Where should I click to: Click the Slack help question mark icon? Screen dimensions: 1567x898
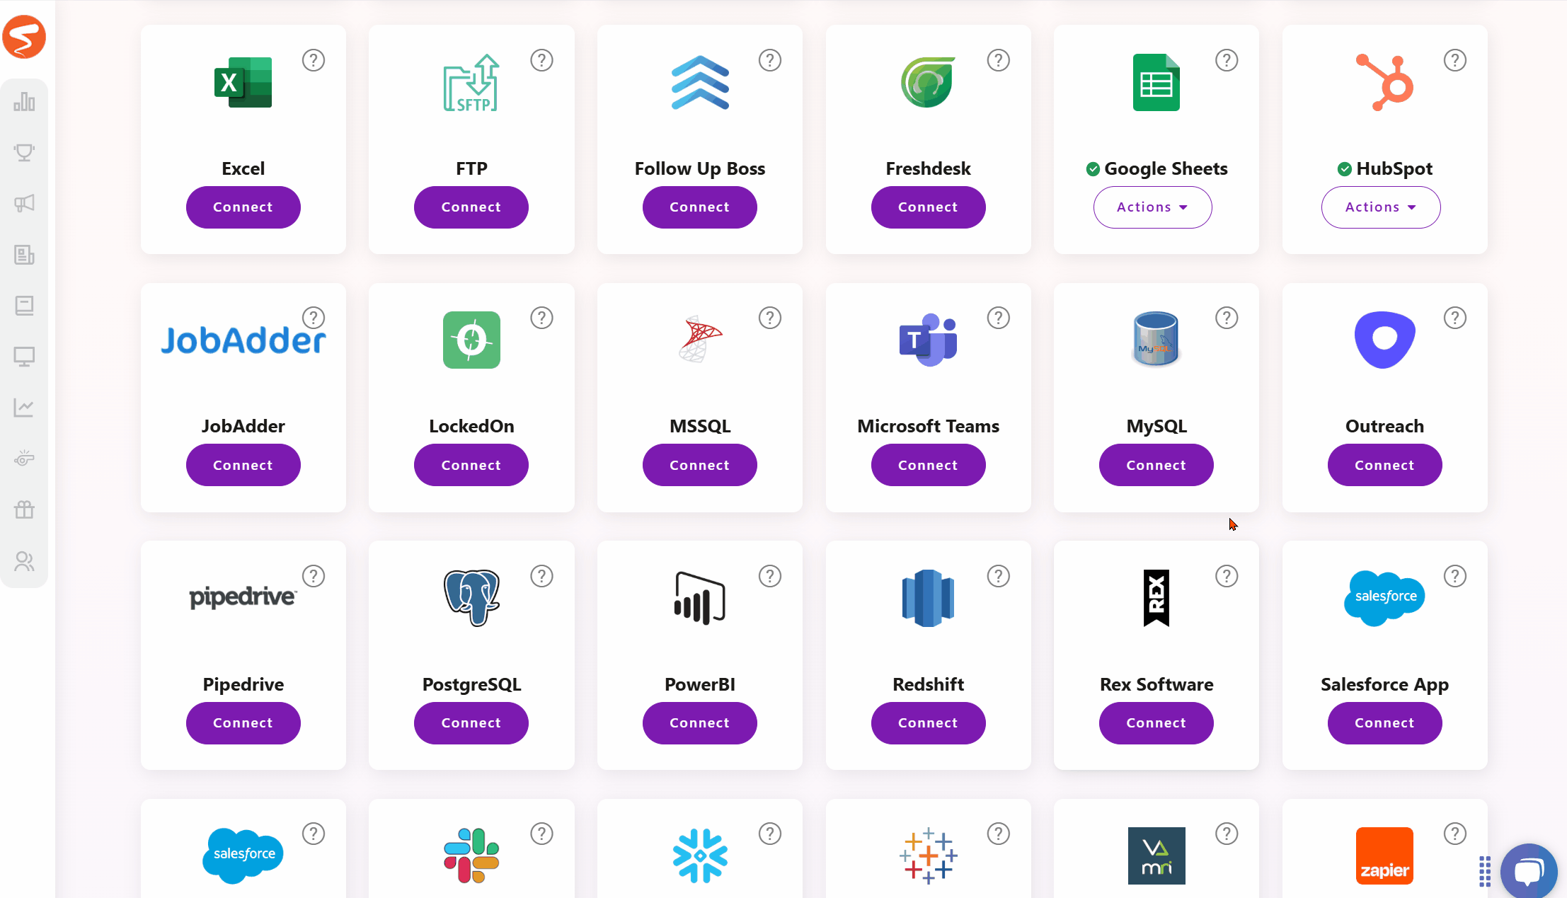coord(541,834)
